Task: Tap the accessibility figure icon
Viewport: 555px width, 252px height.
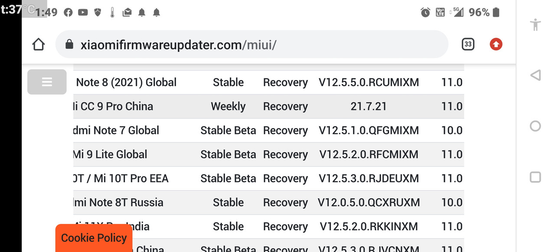Action: (536, 24)
